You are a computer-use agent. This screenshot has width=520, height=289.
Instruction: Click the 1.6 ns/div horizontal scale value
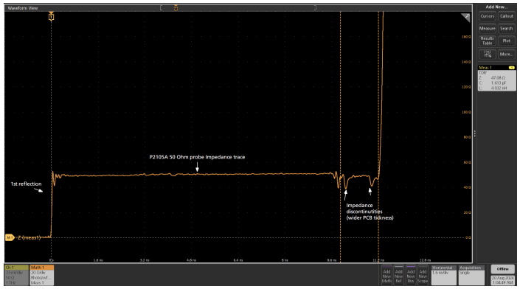point(440,273)
